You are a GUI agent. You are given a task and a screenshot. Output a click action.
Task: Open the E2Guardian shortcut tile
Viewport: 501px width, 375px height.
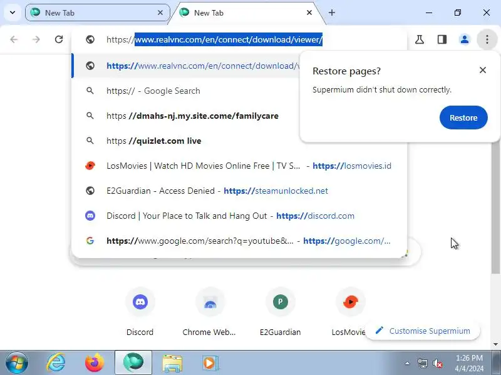[280, 311]
